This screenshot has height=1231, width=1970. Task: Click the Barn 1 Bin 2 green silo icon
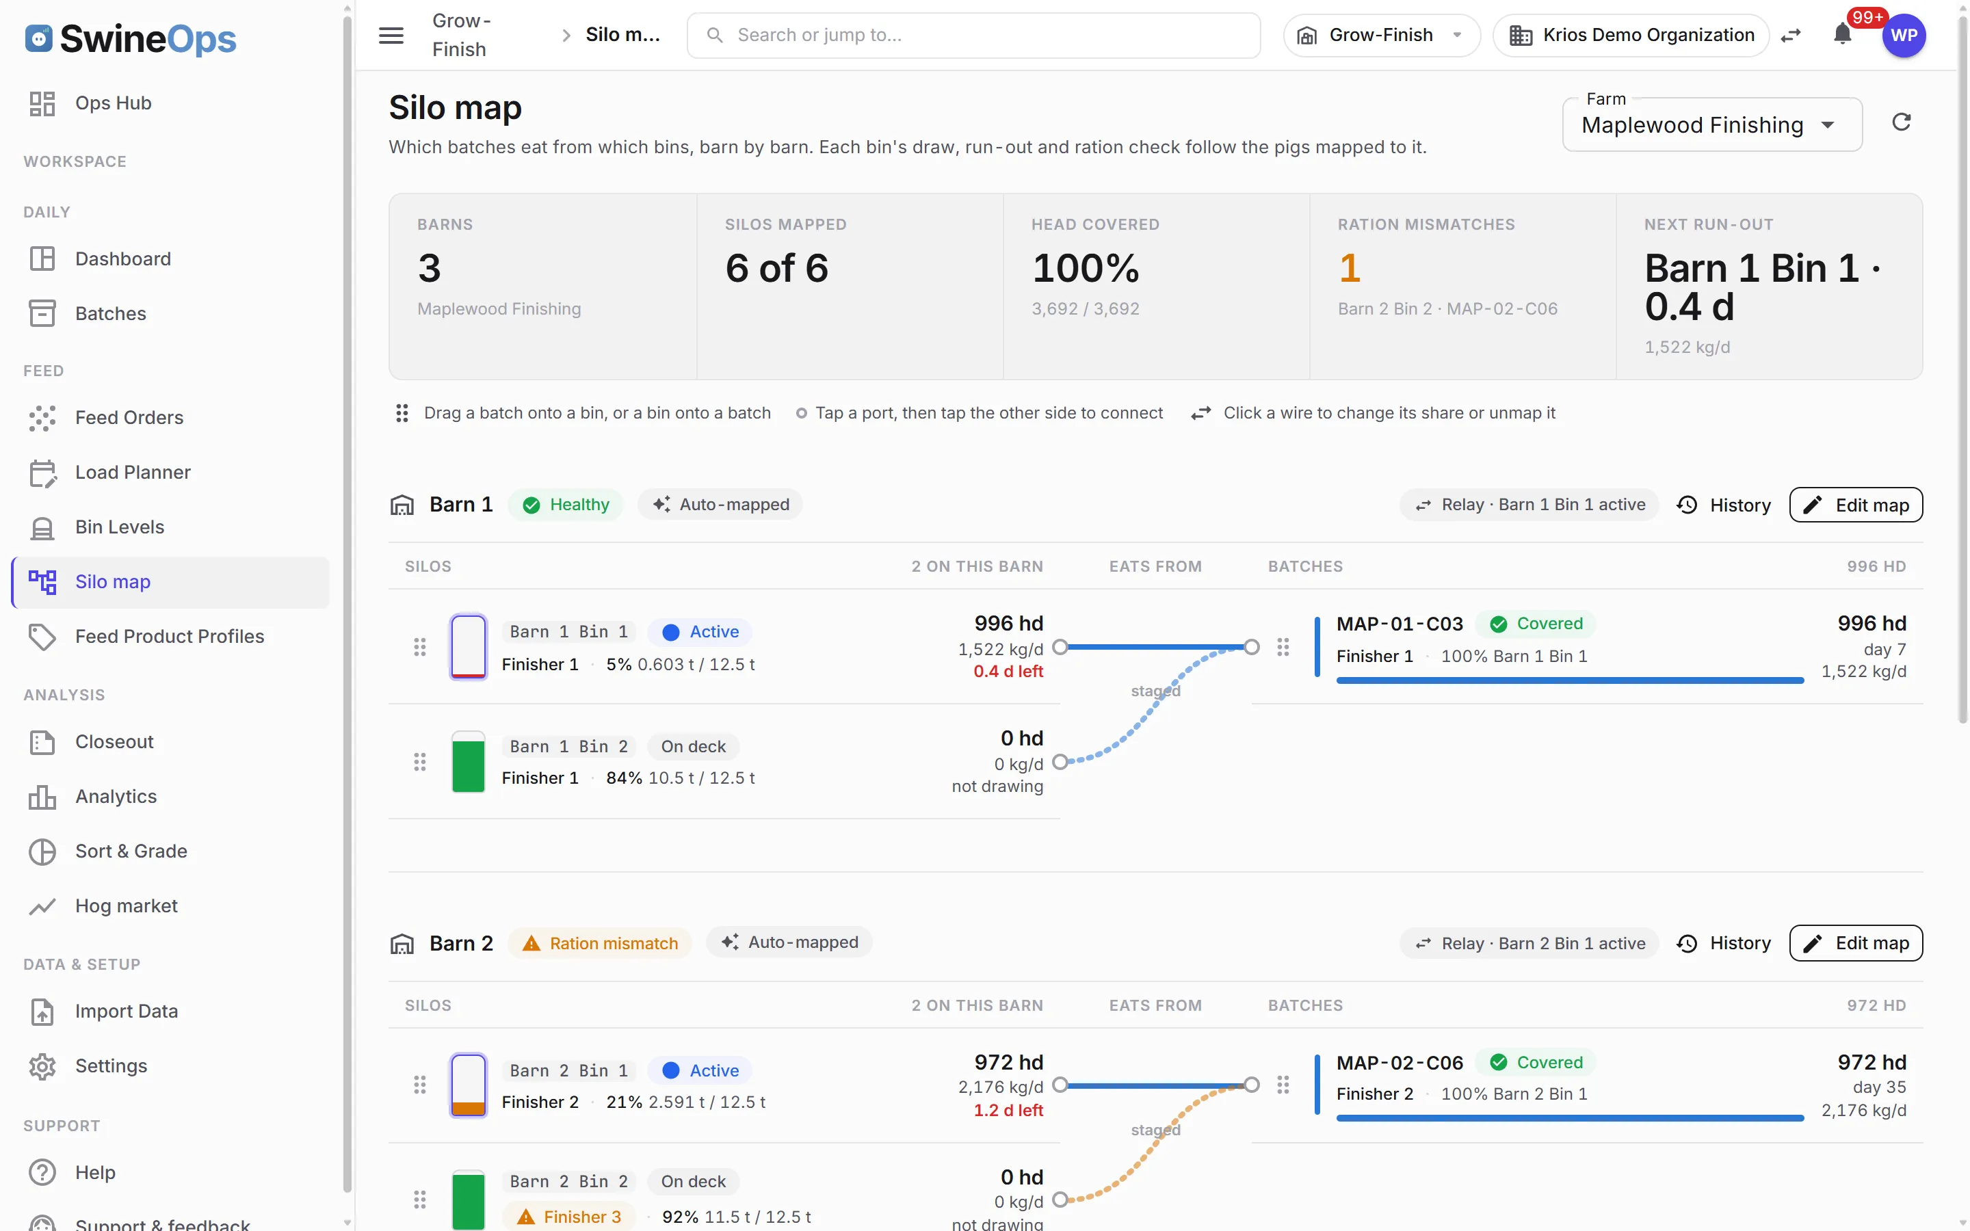click(x=468, y=762)
